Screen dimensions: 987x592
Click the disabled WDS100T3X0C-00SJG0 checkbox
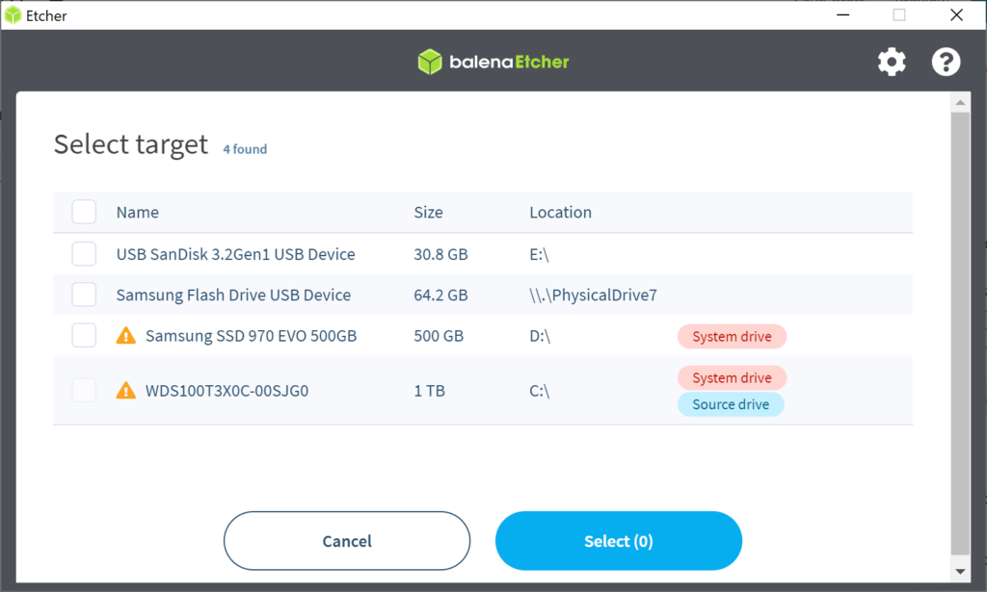coord(84,390)
